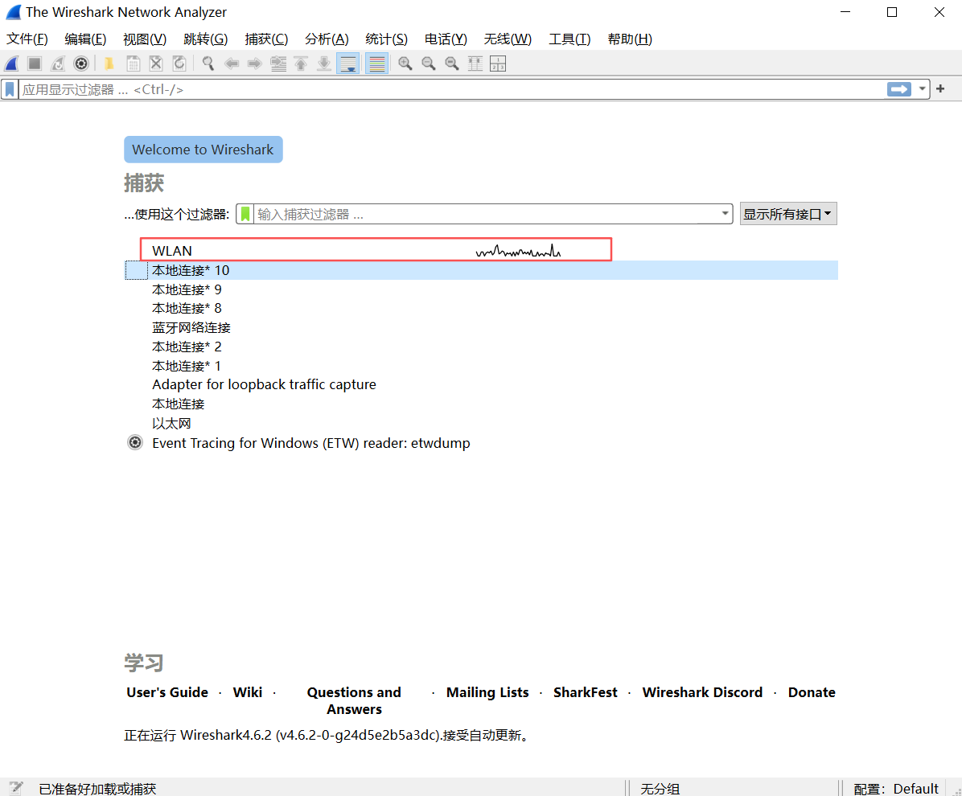Jump to last packet icon

[x=324, y=64]
